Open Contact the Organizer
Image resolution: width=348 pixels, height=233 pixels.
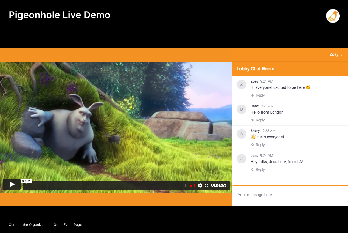[x=27, y=225]
